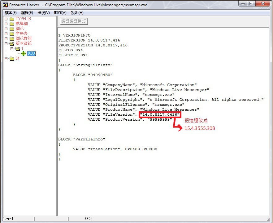This screenshot has height=223, width=273.
Task: Select the 字串表 tree label
Action: (22, 33)
